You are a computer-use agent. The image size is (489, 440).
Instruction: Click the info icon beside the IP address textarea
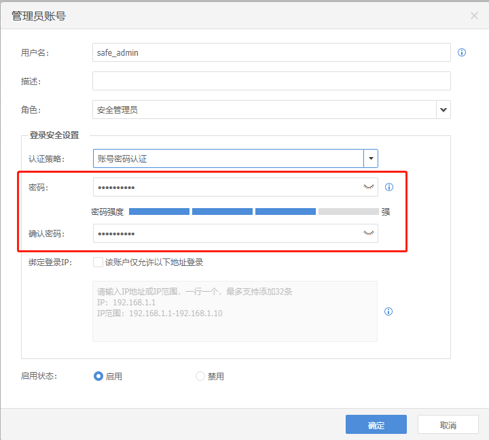388,311
